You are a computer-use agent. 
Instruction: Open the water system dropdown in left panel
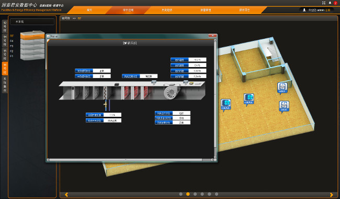click(32, 21)
